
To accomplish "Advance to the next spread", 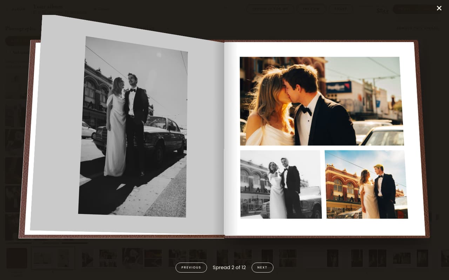I will [x=262, y=267].
